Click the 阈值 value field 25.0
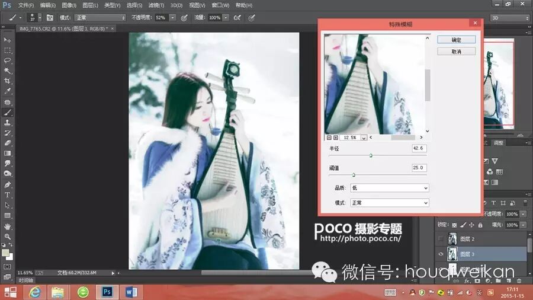Image resolution: width=533 pixels, height=300 pixels. 419,168
